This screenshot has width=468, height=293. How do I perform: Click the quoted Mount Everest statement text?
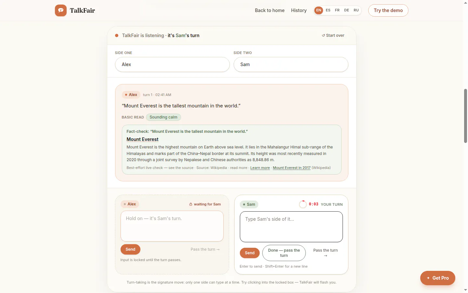click(181, 106)
